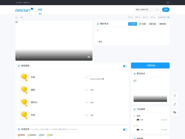Click the 昨日: 0 statistic
This screenshot has width=185, height=139.
point(137,18)
